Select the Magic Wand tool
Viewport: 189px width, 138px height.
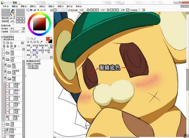pos(35,39)
